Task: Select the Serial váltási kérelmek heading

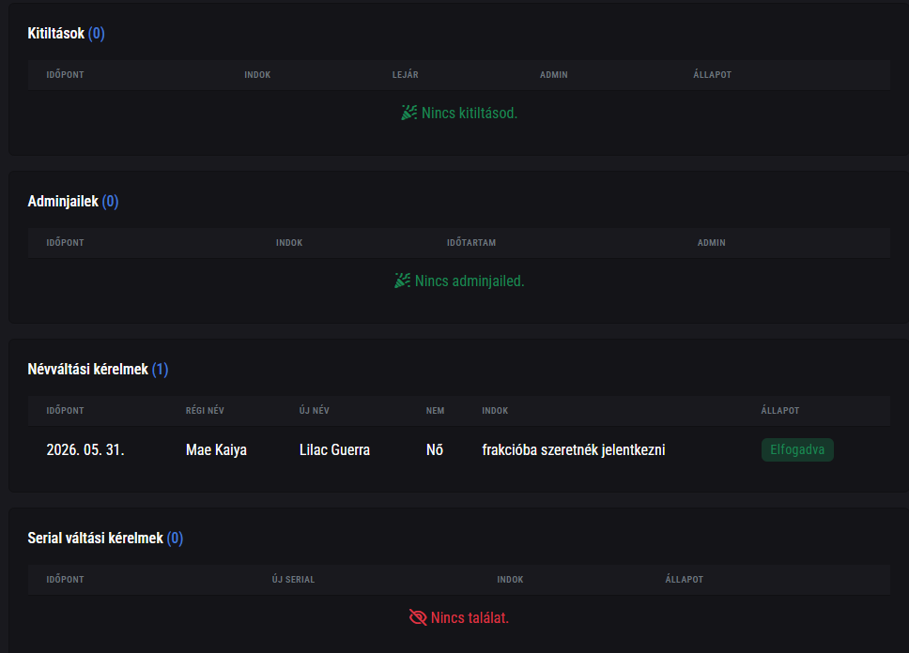Action: [x=96, y=539]
